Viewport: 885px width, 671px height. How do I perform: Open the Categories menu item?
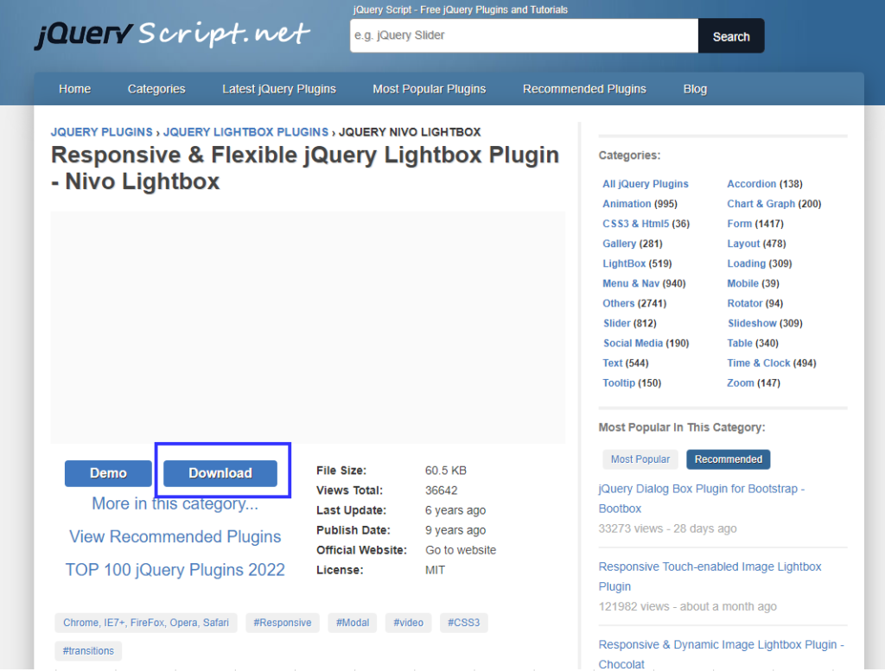pyautogui.click(x=156, y=89)
